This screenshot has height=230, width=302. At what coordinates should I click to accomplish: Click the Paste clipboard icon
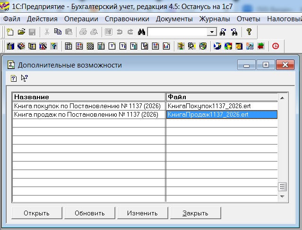pyautogui.click(x=69, y=32)
